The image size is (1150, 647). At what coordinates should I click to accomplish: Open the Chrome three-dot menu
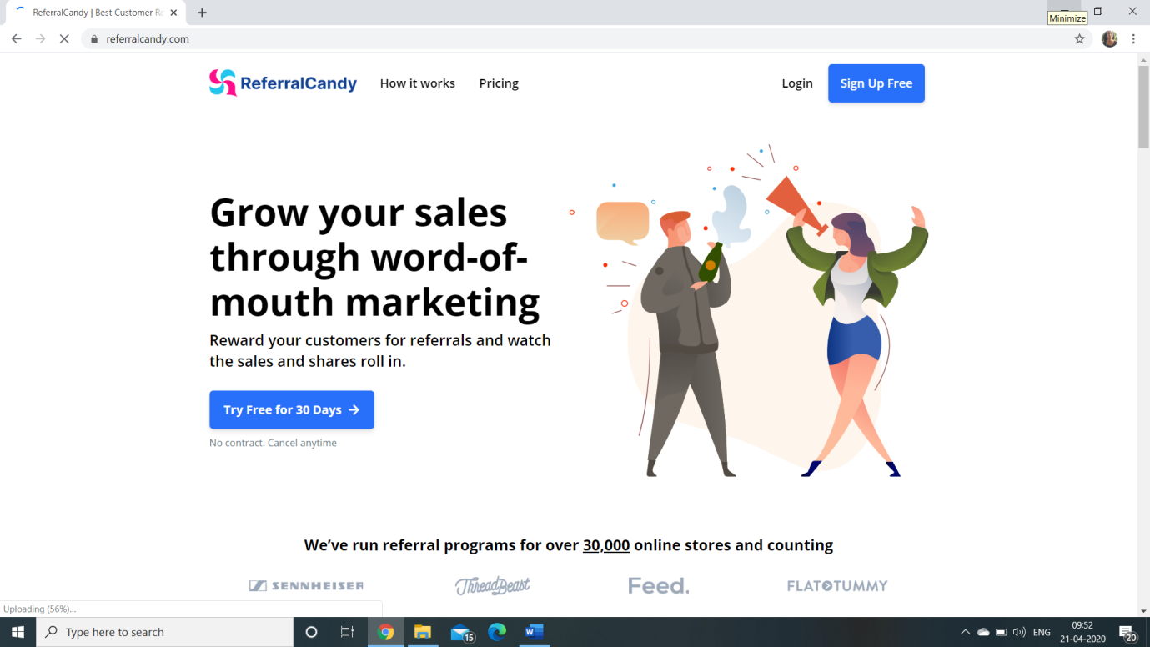[1133, 38]
